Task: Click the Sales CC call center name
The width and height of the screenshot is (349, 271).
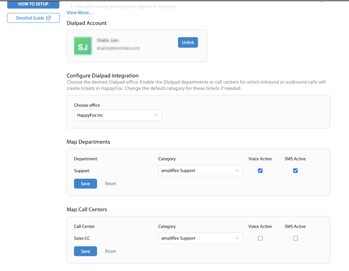Action: (82, 238)
